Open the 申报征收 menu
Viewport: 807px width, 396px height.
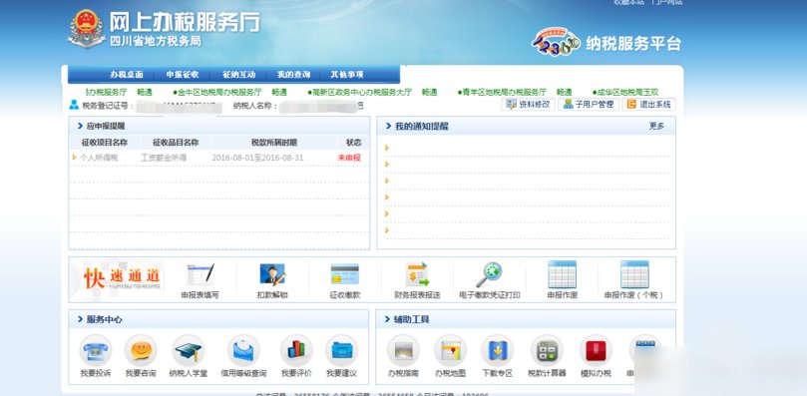tap(183, 75)
